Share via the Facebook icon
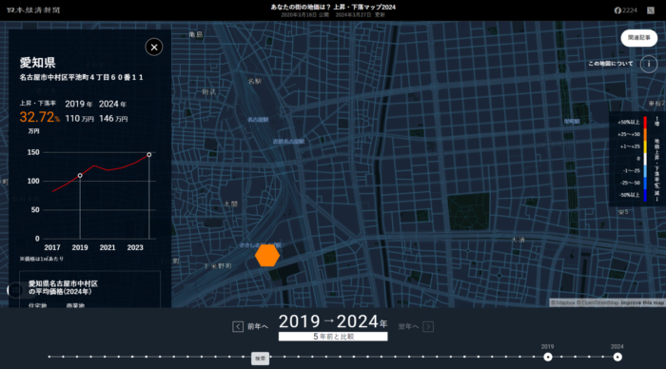The image size is (666, 369). (x=617, y=10)
